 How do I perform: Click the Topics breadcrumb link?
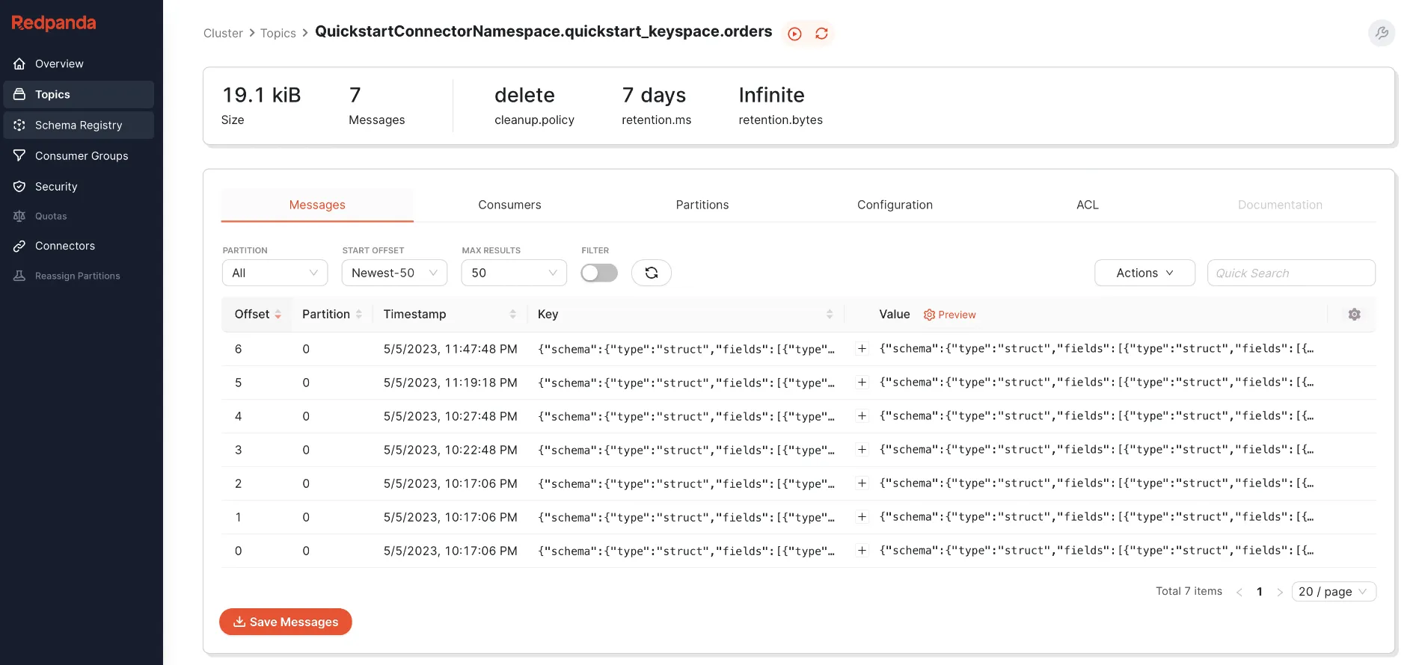click(x=278, y=33)
